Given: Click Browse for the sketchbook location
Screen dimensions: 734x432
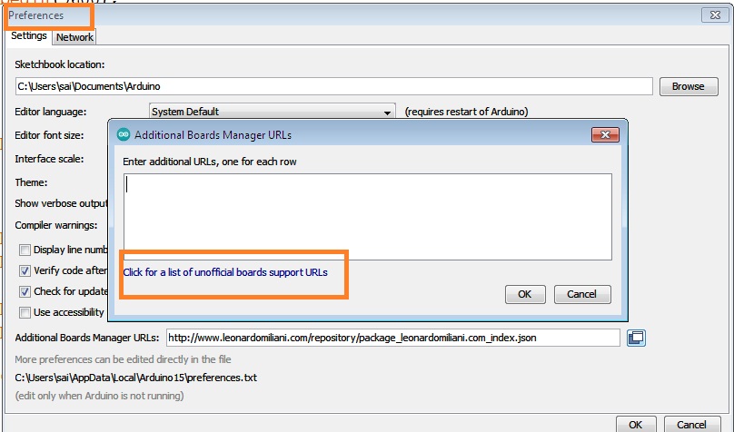Looking at the screenshot, I should point(689,86).
